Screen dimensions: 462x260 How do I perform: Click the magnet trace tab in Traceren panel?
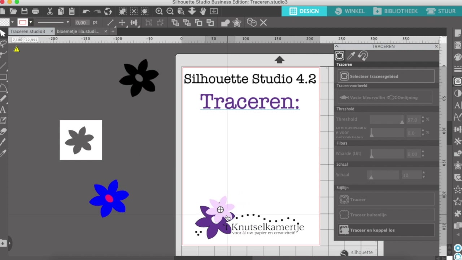pos(363,56)
